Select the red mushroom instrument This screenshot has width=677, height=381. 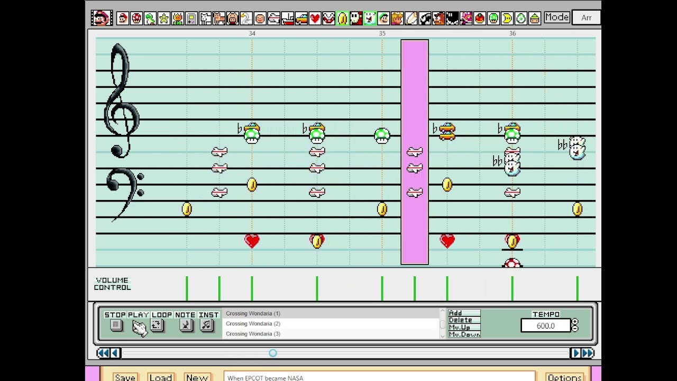coord(136,19)
